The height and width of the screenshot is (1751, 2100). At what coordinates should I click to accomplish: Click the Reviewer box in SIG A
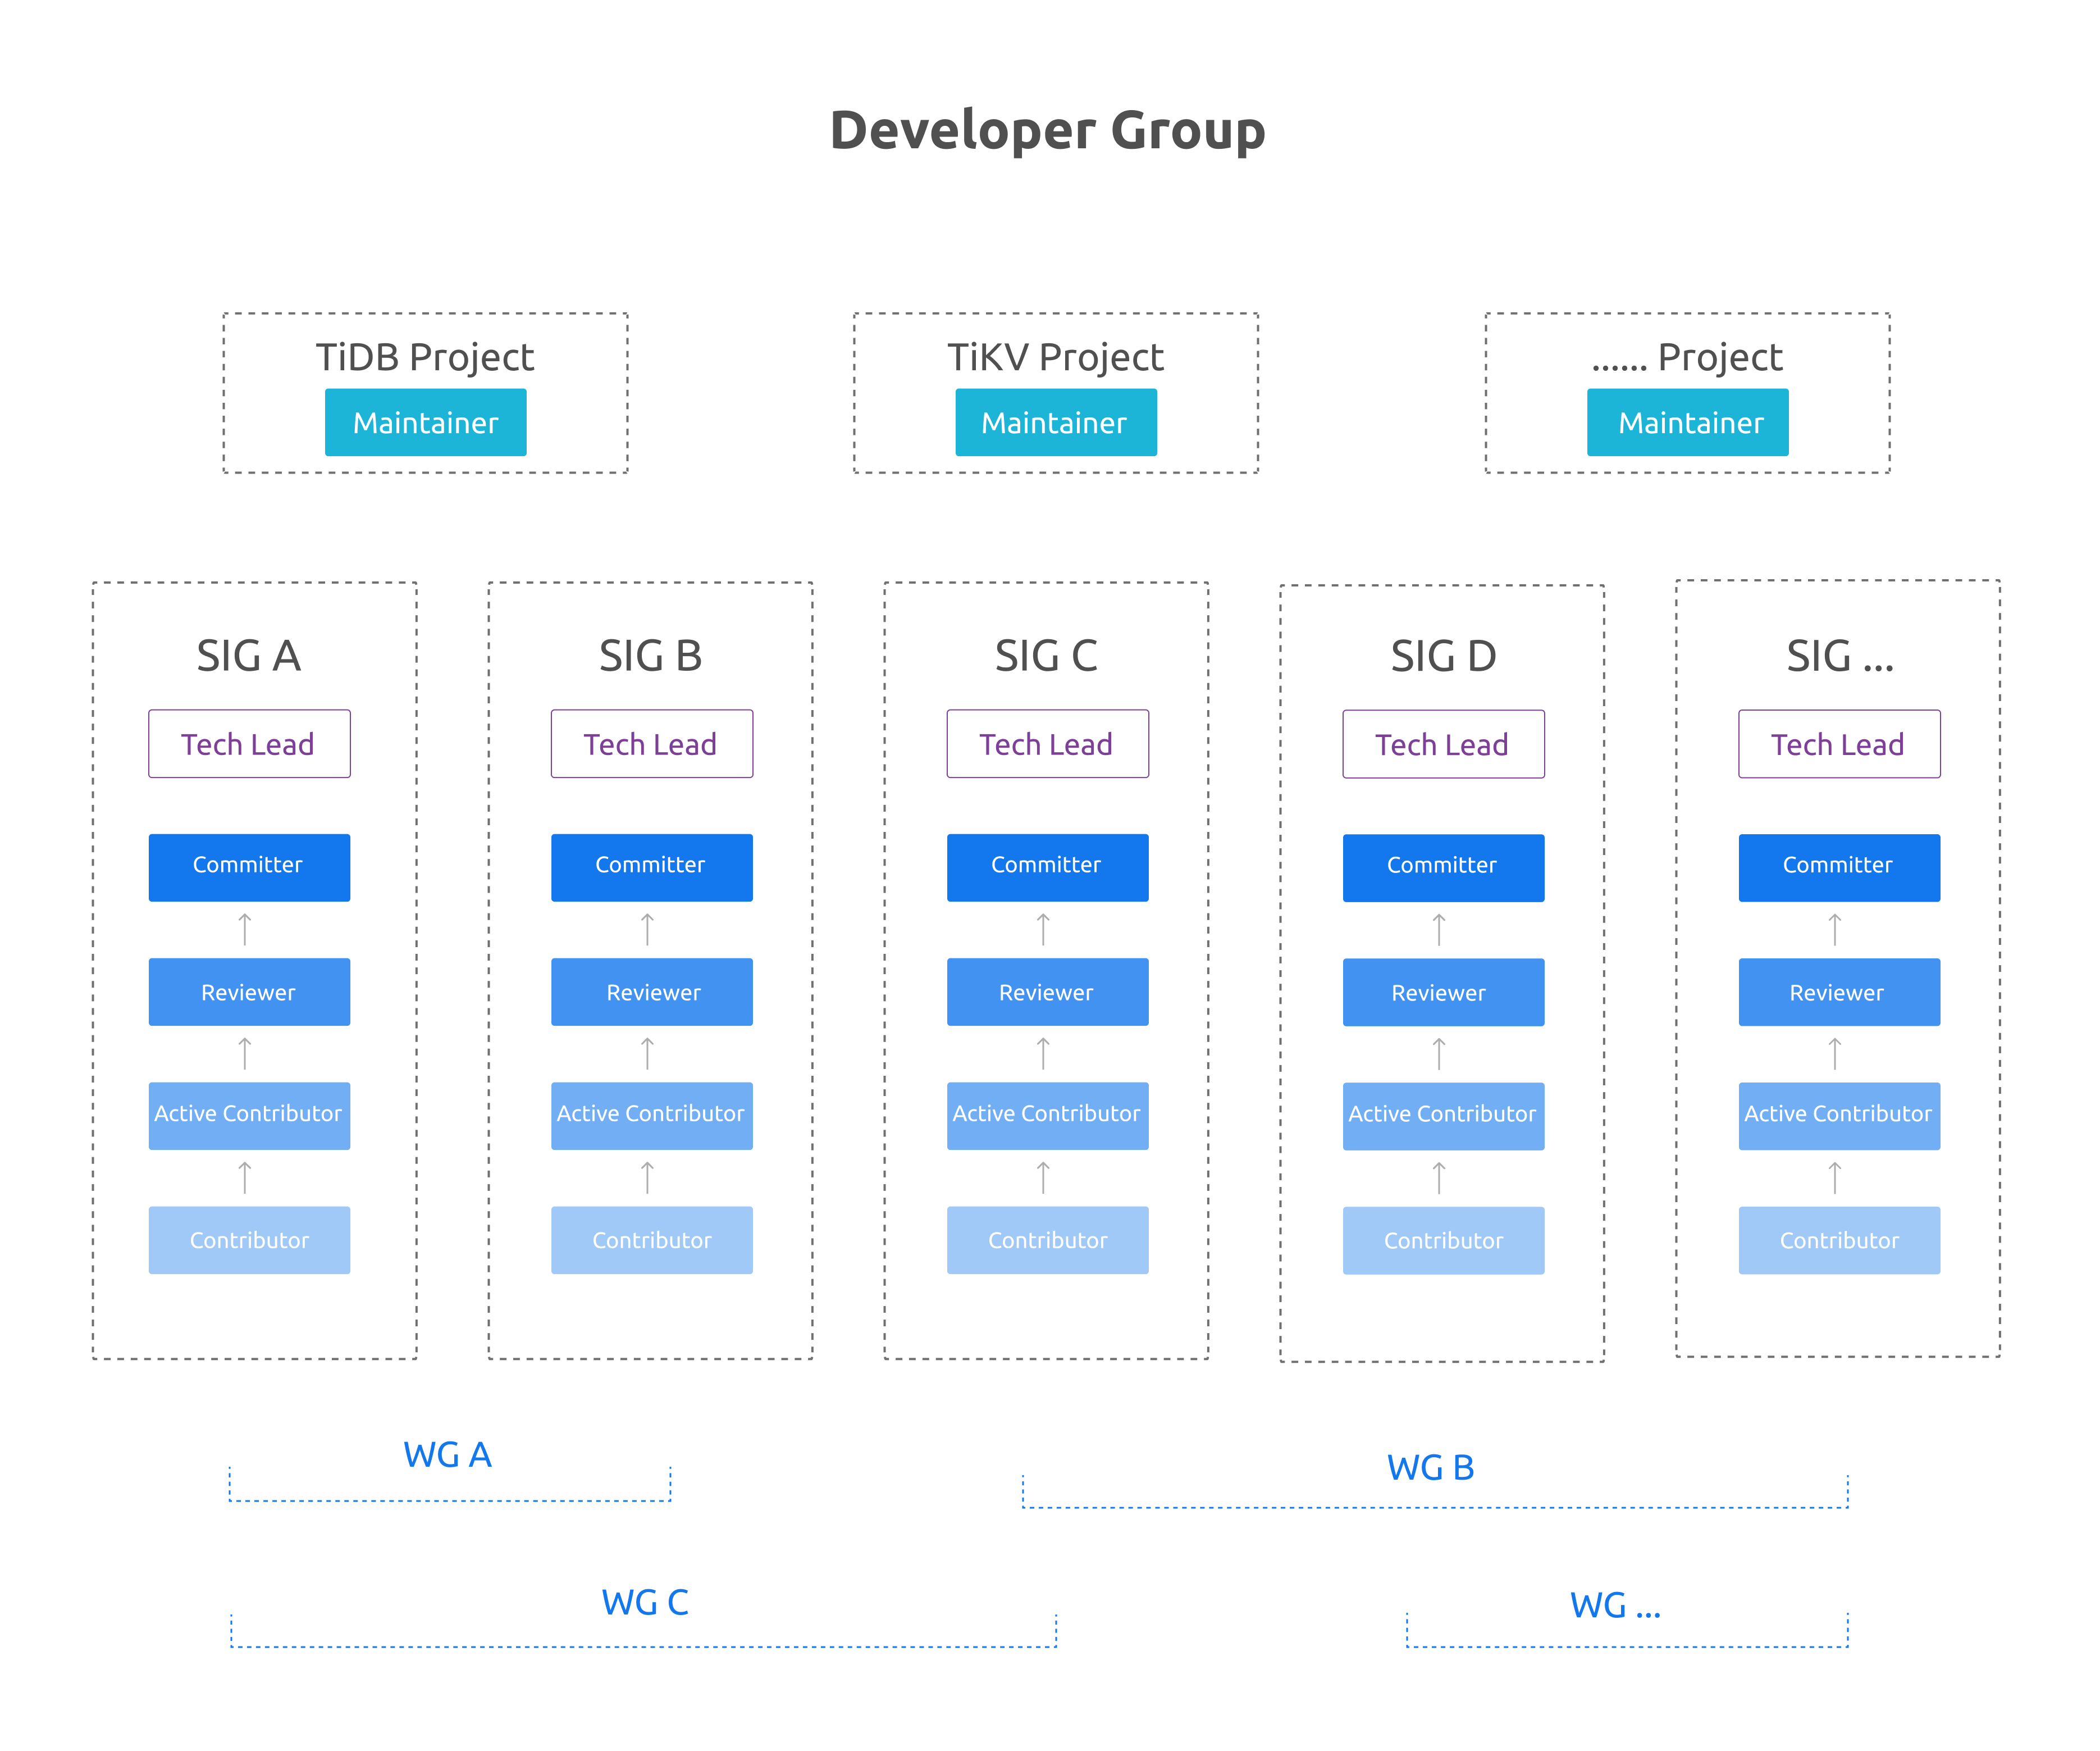click(249, 992)
